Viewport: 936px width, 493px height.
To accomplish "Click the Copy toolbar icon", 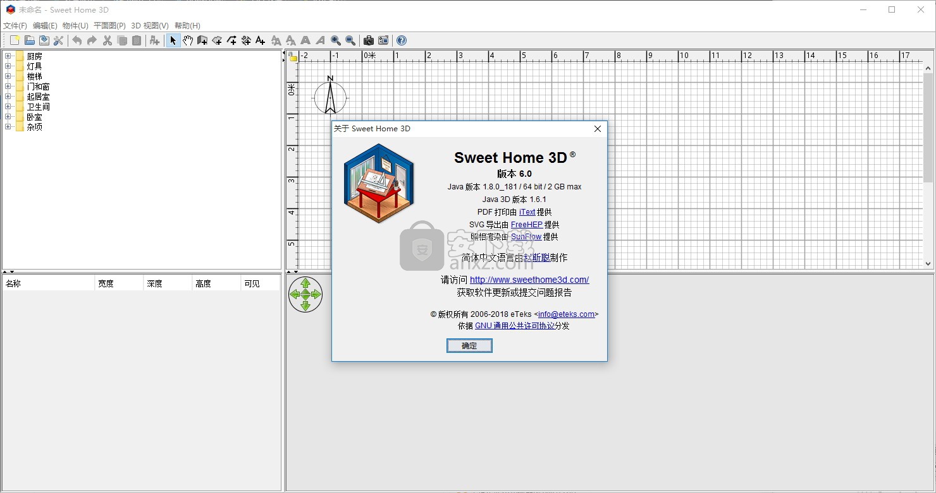I will click(x=122, y=40).
